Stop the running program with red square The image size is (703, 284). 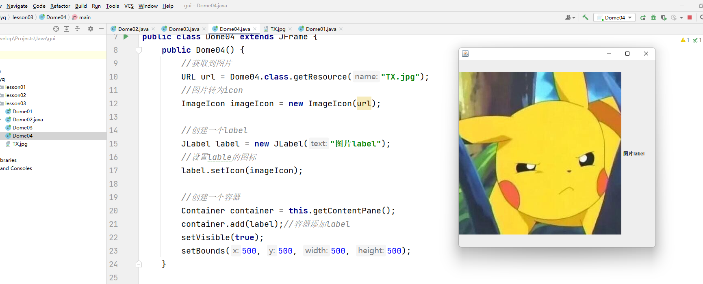click(x=690, y=17)
